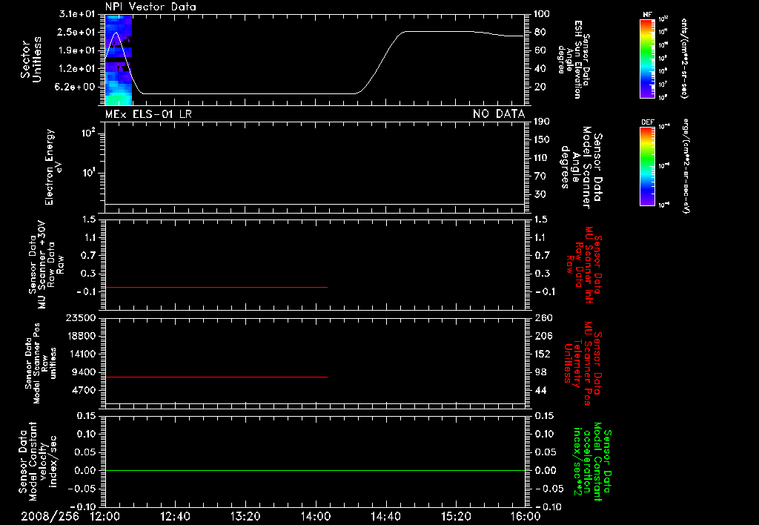Image resolution: width=759 pixels, height=525 pixels.
Task: Click the "NO DATA" label
Action: click(499, 114)
